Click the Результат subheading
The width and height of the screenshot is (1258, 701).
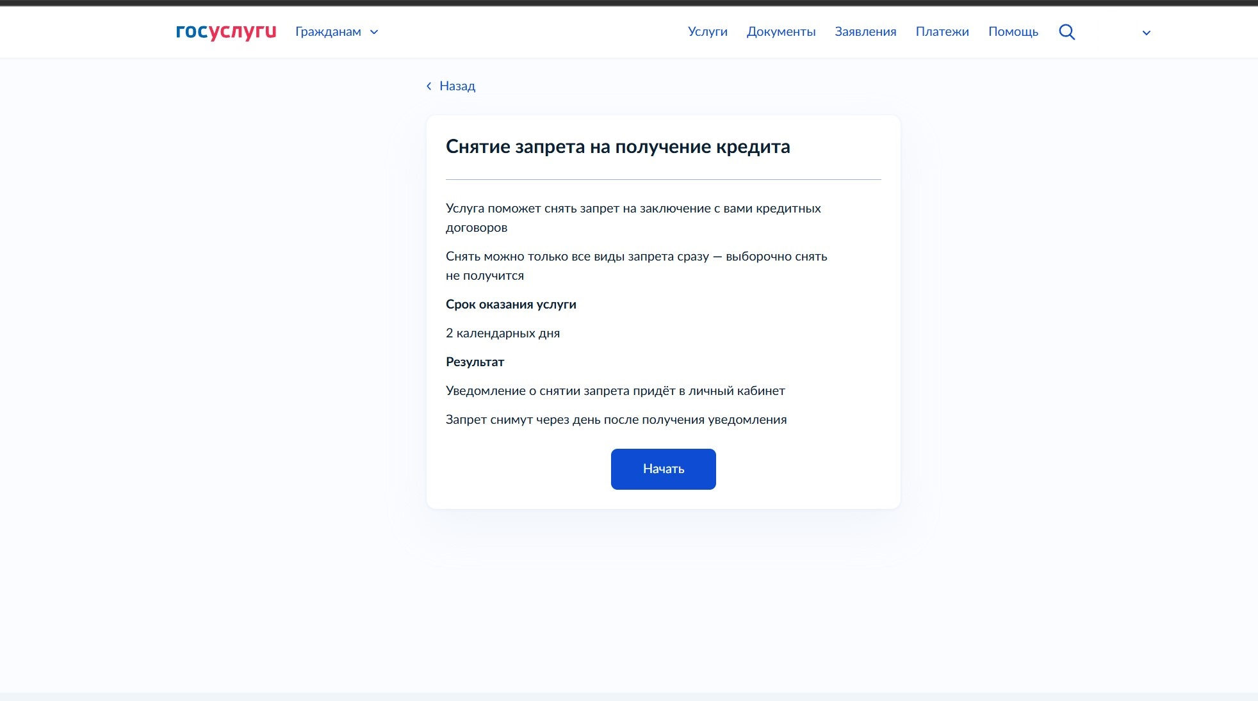click(x=475, y=362)
